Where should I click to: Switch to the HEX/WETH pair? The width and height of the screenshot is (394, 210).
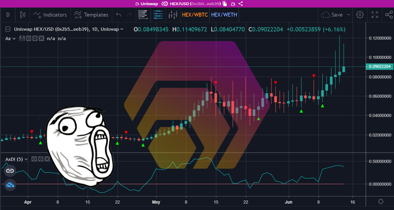coord(224,14)
